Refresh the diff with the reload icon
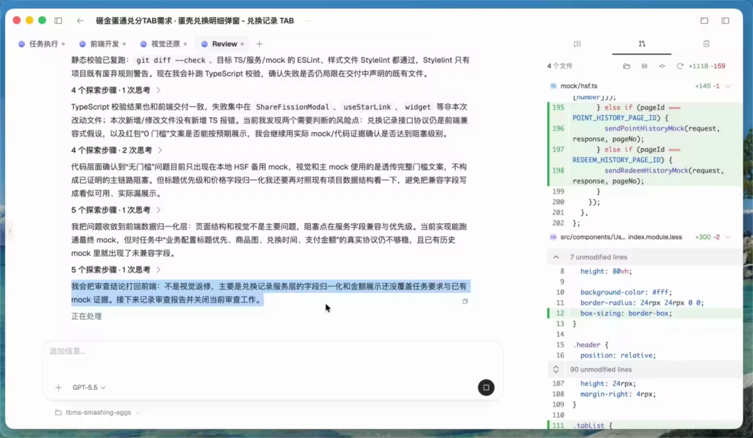The height and width of the screenshot is (438, 753). click(x=680, y=66)
